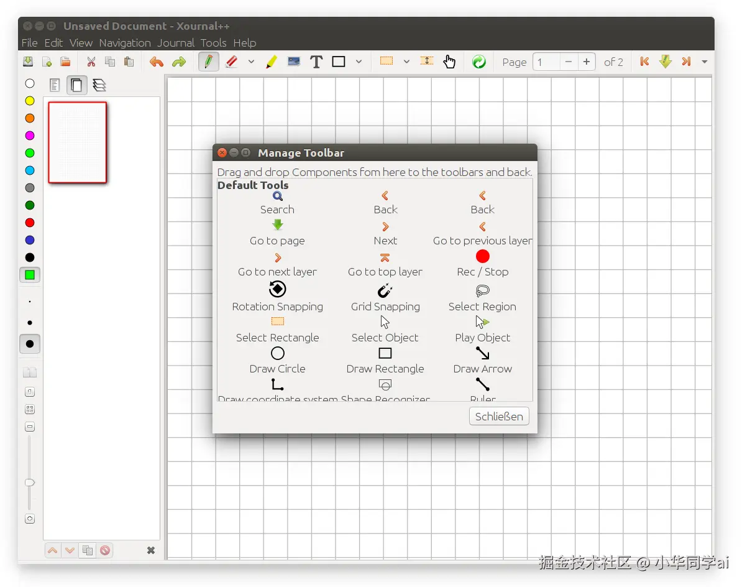Pick the Select Rectangle toolbar tool

click(386, 61)
